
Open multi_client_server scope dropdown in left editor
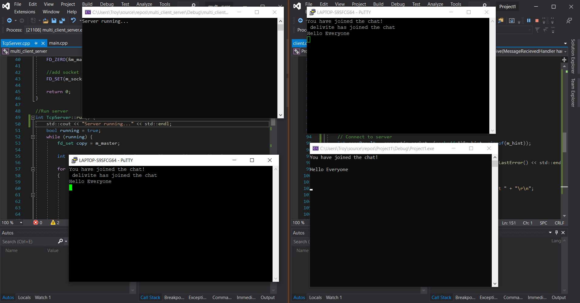point(42,51)
